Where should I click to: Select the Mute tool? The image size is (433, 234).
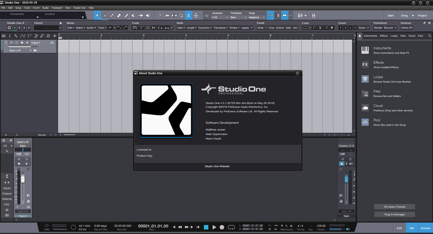click(133, 16)
